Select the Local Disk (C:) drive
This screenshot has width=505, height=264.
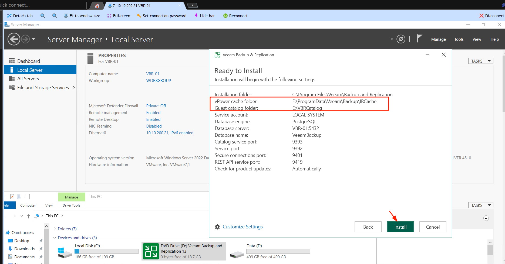click(x=98, y=251)
